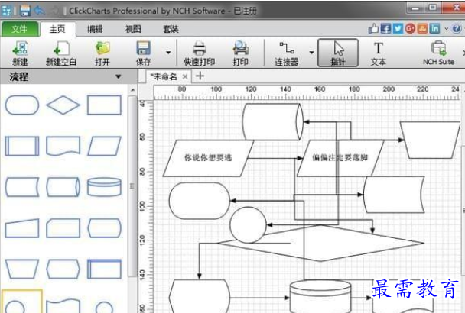This screenshot has height=313, width=465.
Task: Click the save icon in title bar
Action: click(25, 11)
